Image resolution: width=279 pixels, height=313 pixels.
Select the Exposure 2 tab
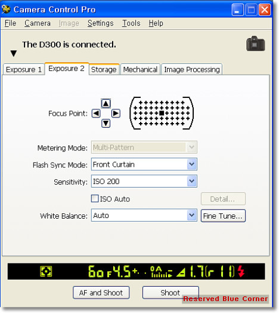tap(67, 69)
